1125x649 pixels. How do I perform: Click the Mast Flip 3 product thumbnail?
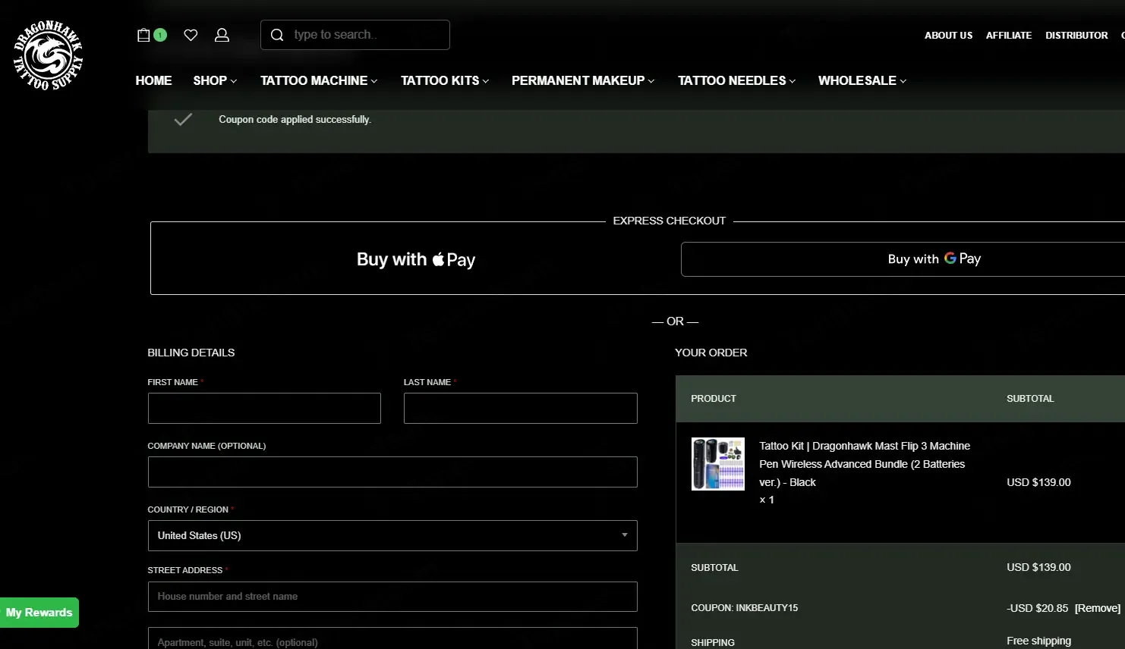718,464
